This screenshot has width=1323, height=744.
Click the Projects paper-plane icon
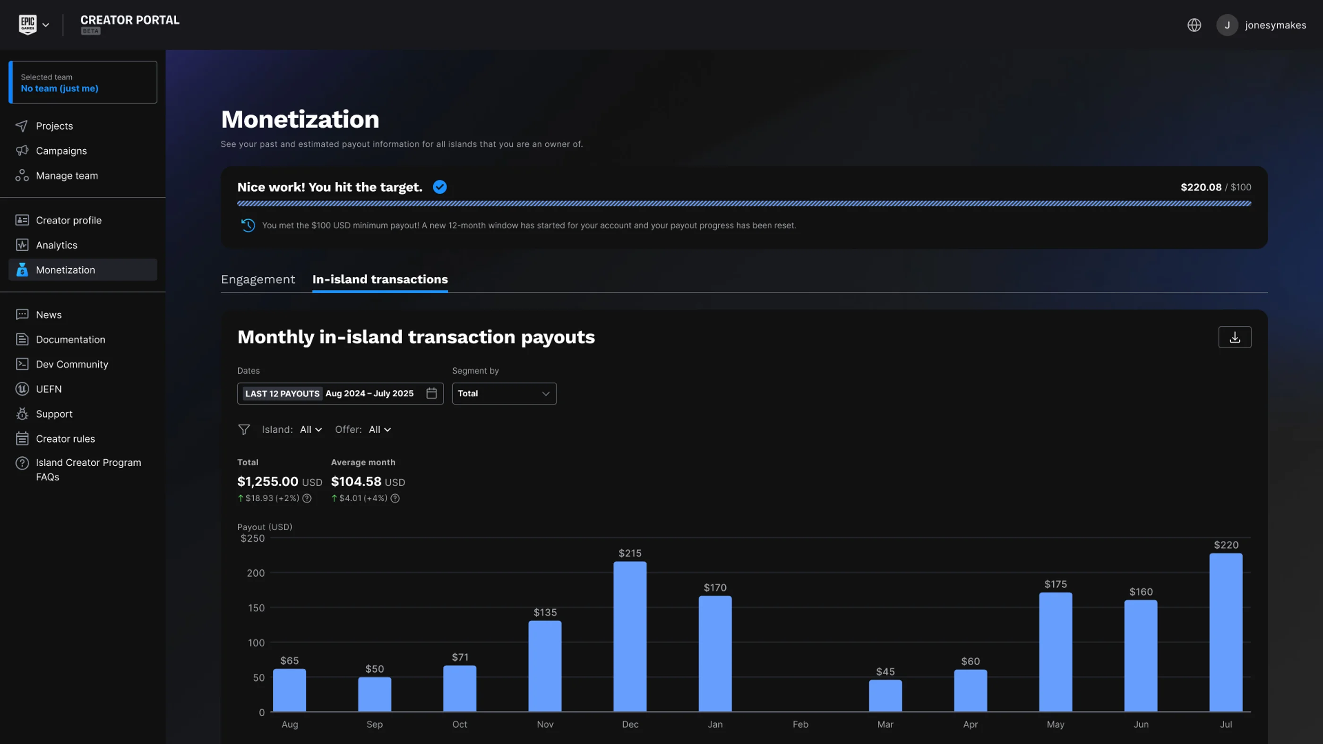click(22, 126)
